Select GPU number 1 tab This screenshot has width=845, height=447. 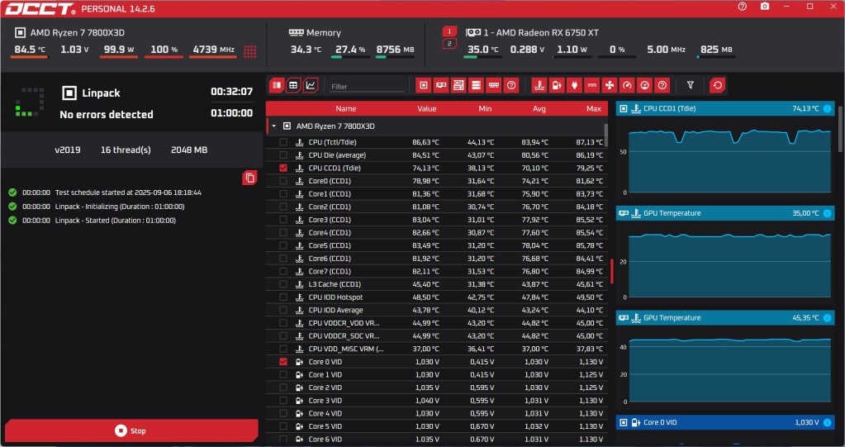[449, 31]
